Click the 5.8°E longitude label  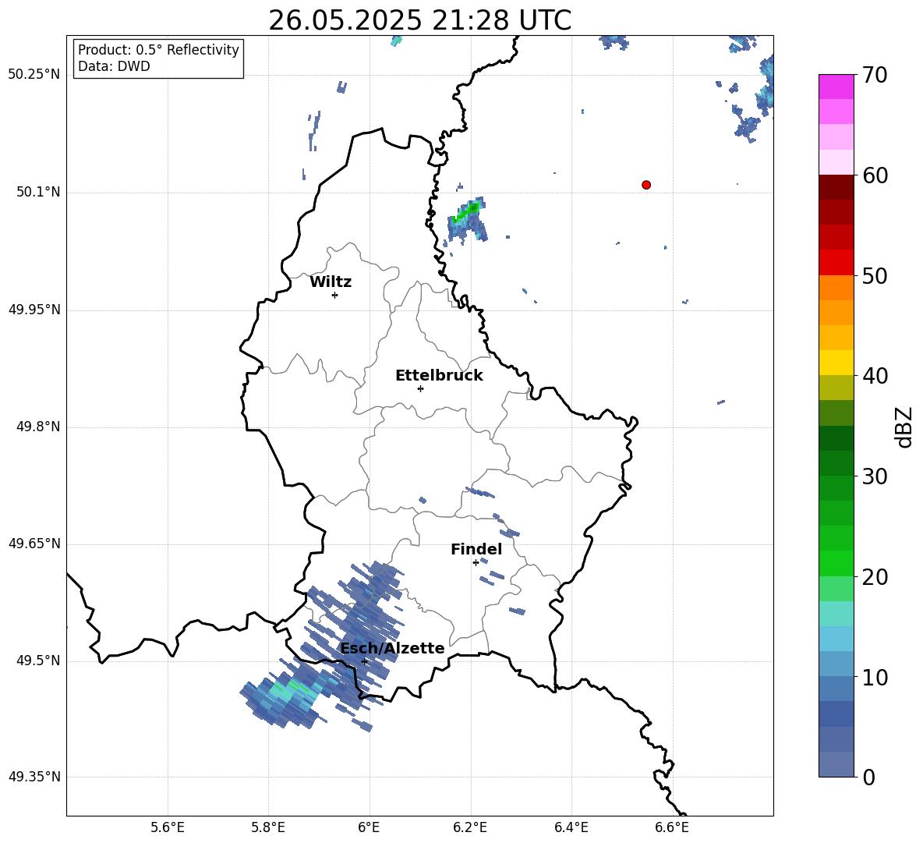coord(268,827)
